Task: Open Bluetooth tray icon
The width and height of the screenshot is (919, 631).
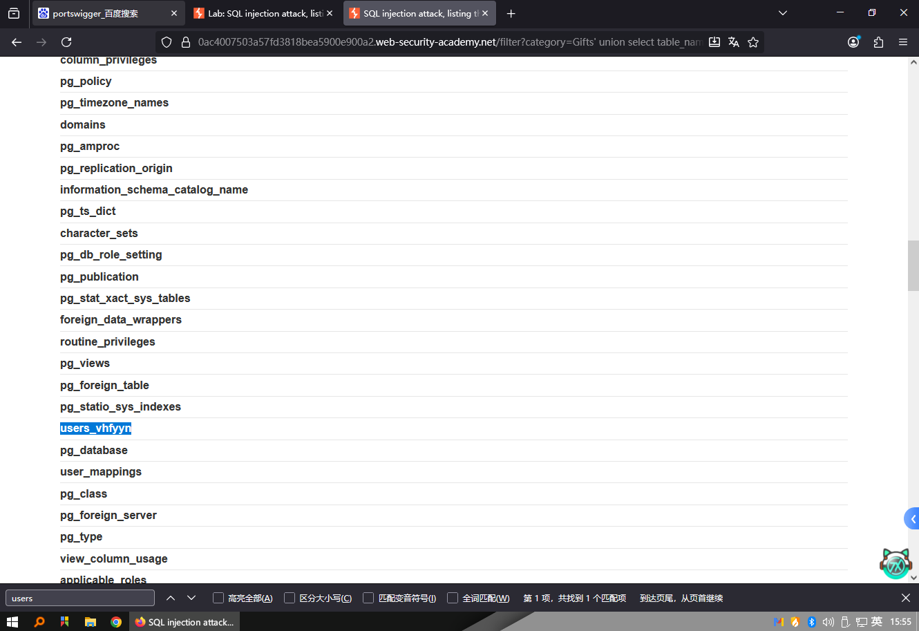Action: [812, 622]
